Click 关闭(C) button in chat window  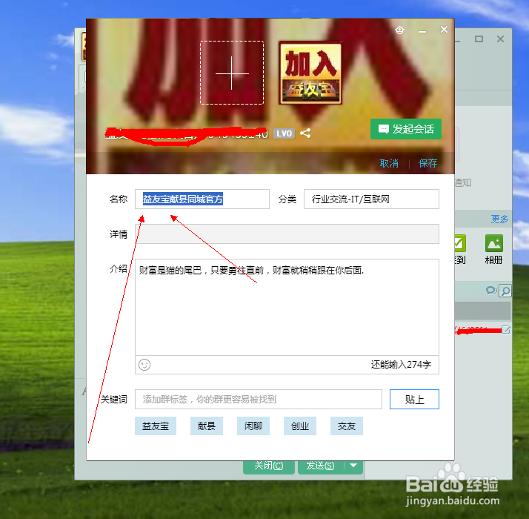269,466
